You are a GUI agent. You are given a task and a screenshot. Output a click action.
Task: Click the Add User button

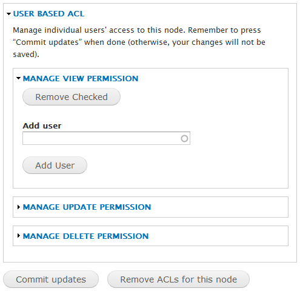[55, 166]
